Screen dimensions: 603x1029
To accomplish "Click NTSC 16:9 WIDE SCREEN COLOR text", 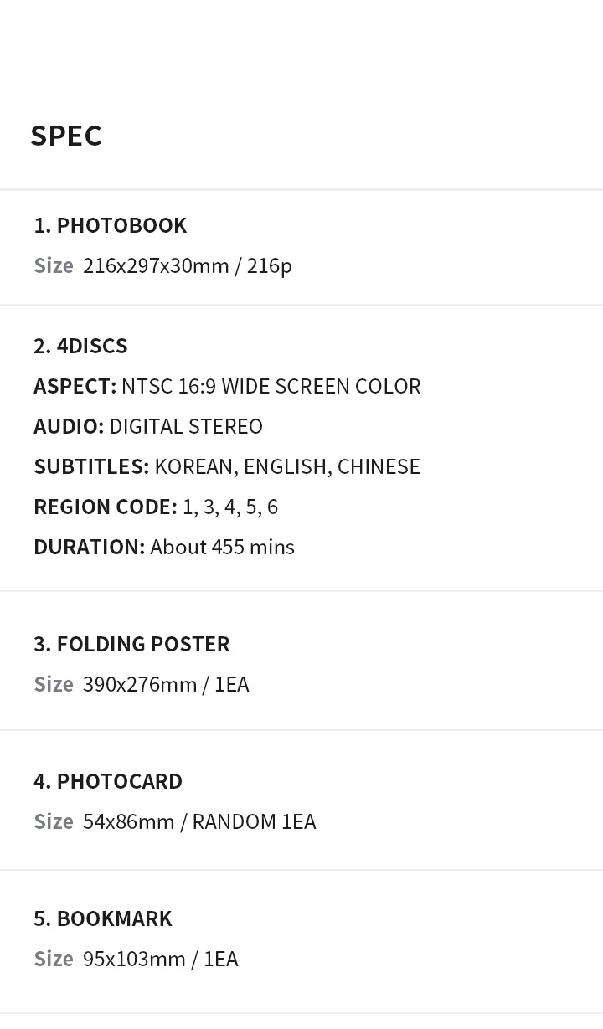I will (271, 386).
